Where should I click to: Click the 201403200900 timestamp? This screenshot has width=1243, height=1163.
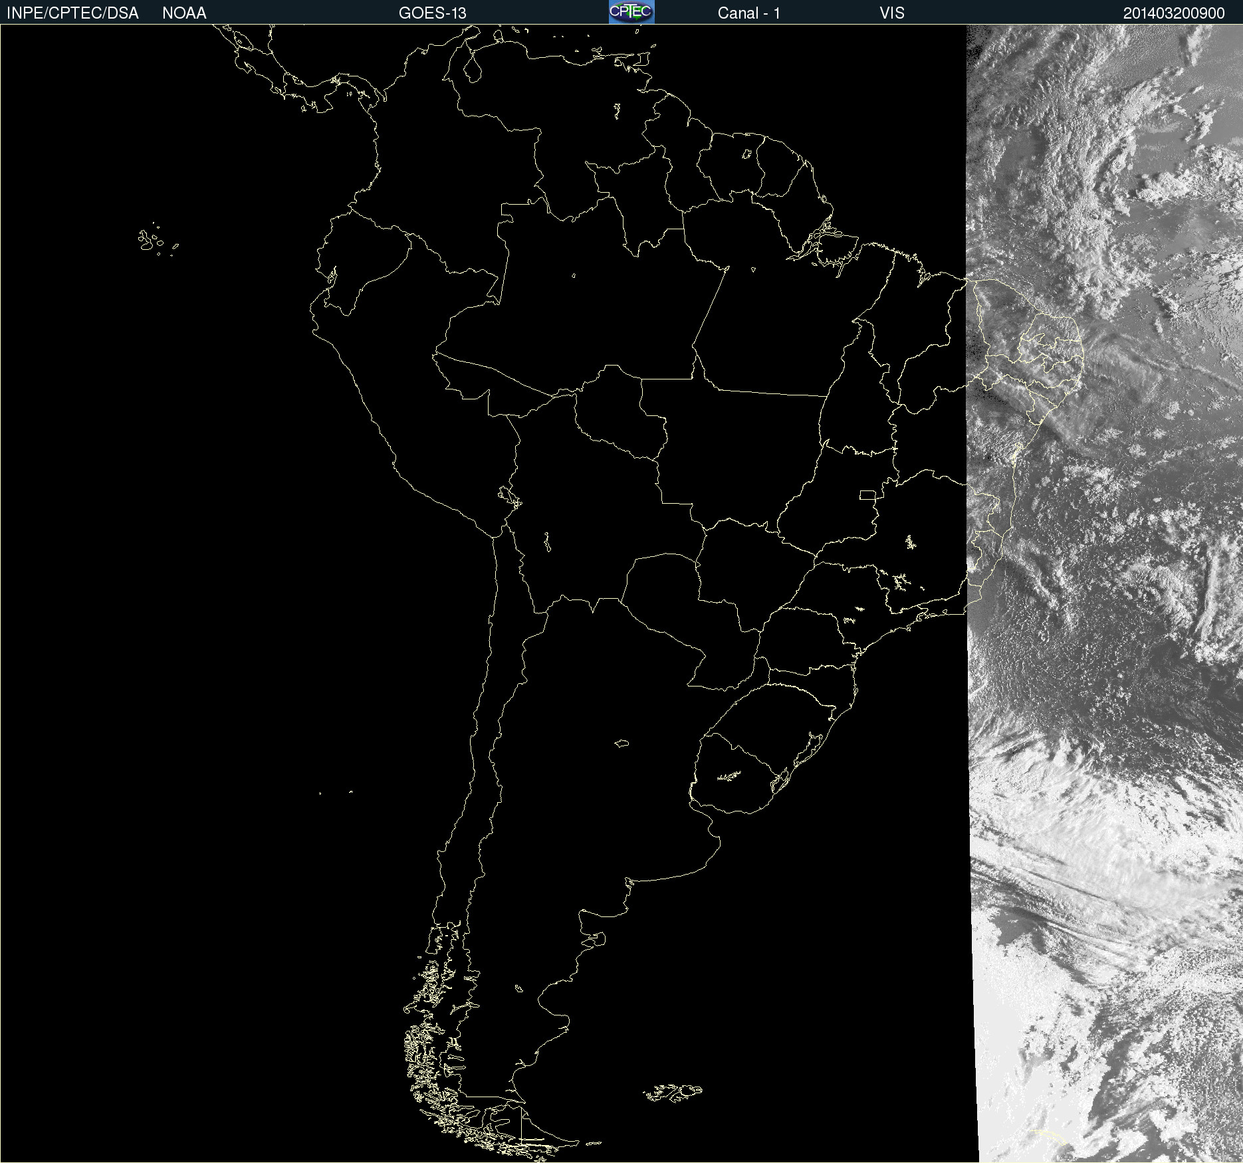point(1174,13)
